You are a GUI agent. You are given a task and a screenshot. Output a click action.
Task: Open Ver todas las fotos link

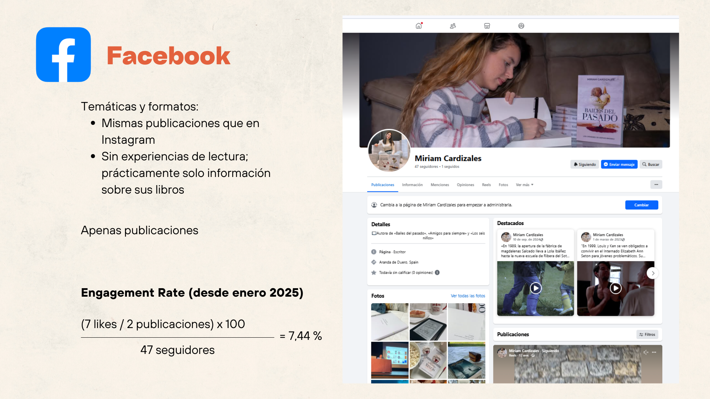point(468,296)
